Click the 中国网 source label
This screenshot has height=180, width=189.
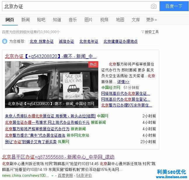pyautogui.click(x=103, y=116)
